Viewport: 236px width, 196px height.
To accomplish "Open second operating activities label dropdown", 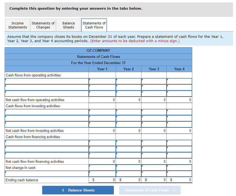I will click(x=47, y=87).
